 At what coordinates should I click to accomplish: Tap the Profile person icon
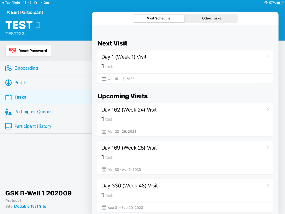(x=8, y=83)
